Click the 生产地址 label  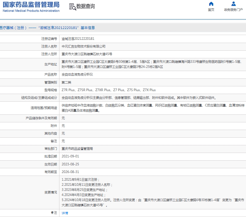[51, 64]
